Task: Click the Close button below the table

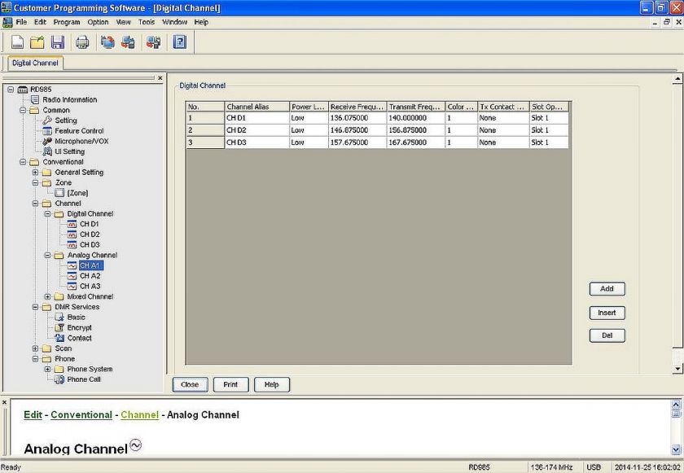Action: (x=190, y=384)
